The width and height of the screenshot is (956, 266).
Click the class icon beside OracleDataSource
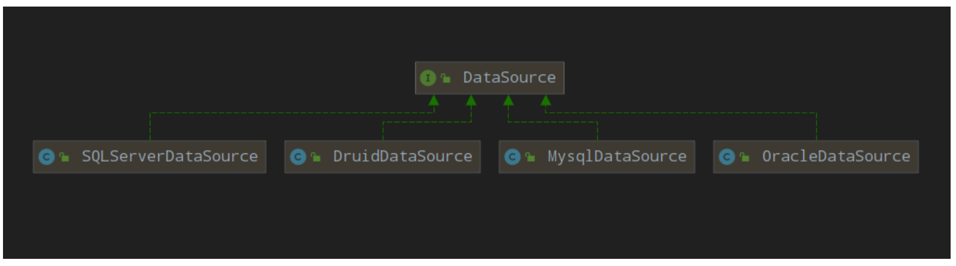click(726, 157)
